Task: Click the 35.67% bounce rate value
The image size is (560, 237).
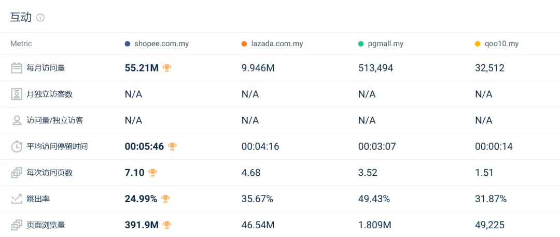Action: tap(258, 199)
